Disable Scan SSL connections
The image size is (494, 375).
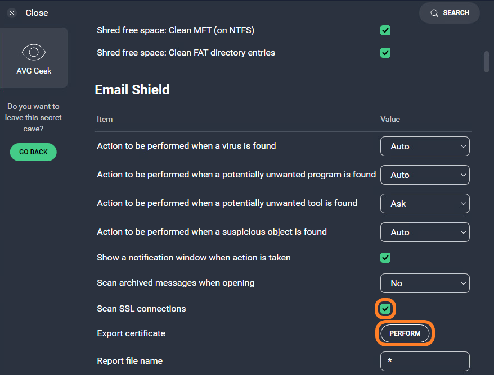point(385,308)
